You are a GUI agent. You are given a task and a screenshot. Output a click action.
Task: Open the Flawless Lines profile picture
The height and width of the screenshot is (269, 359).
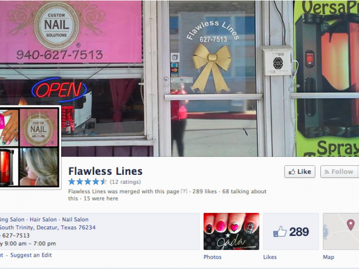click(29, 147)
